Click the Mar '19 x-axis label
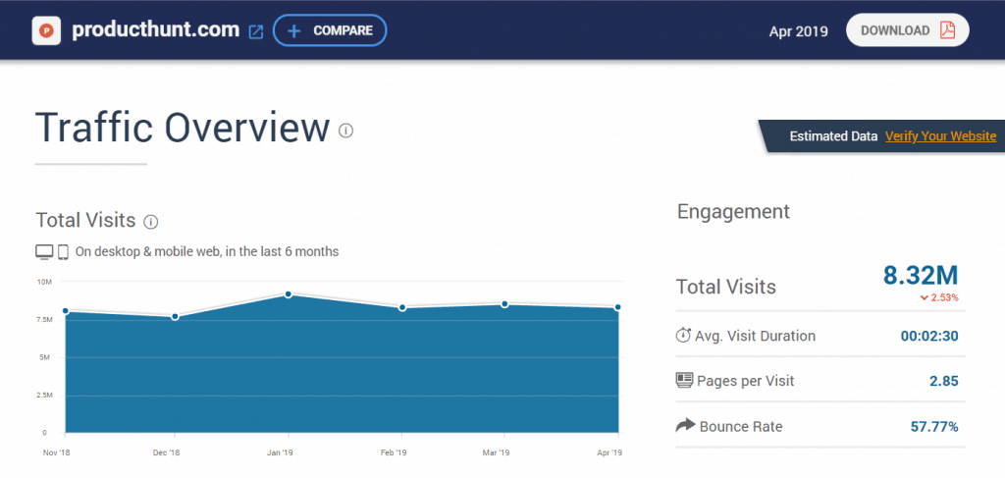1005x478 pixels. 495,452
